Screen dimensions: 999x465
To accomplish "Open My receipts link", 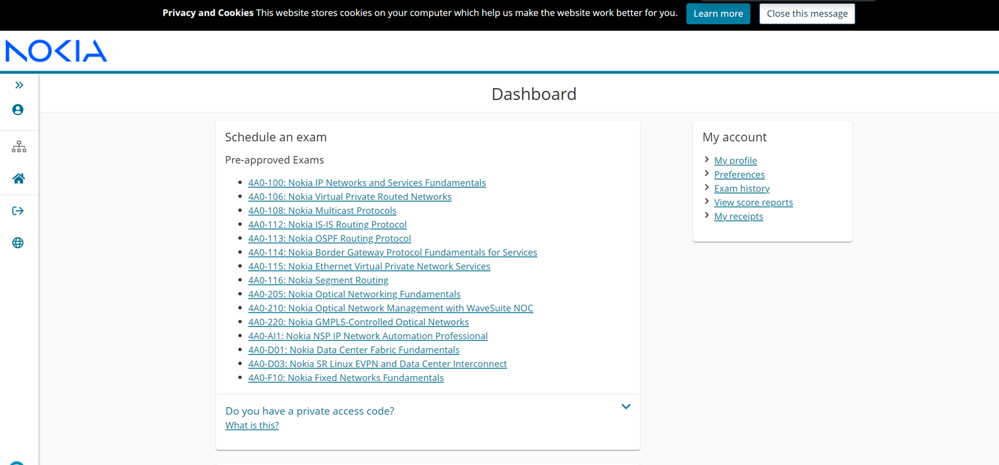I will click(739, 216).
